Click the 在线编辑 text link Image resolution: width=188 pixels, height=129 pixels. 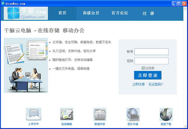click(67, 124)
